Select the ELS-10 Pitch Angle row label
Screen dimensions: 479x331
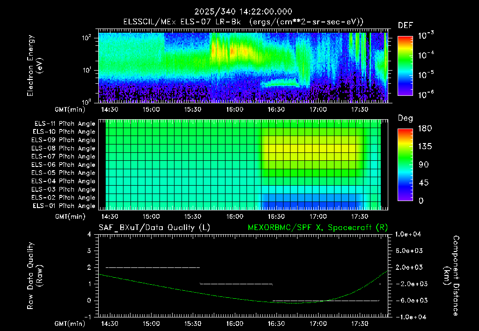click(64, 132)
